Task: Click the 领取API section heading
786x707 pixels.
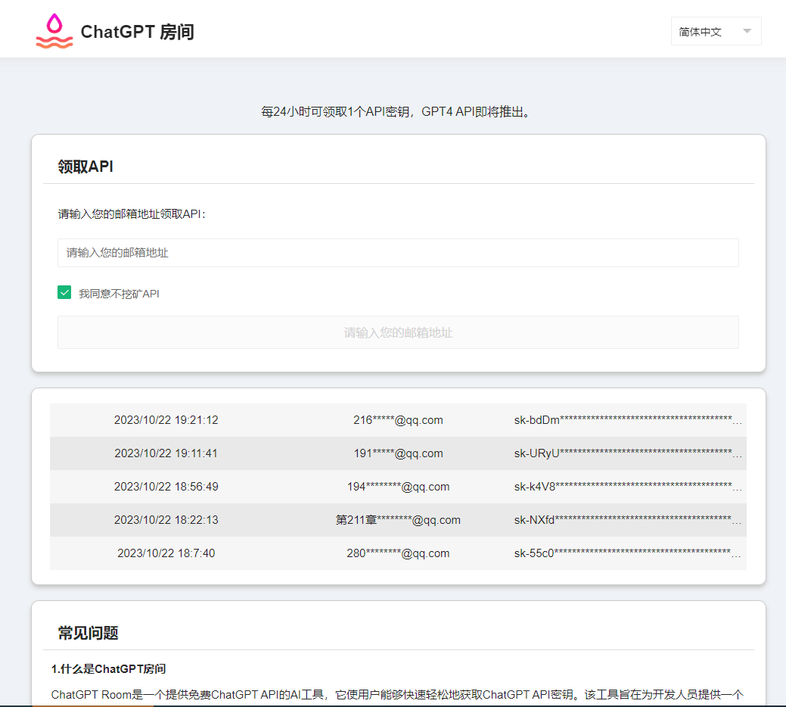Action: [83, 167]
